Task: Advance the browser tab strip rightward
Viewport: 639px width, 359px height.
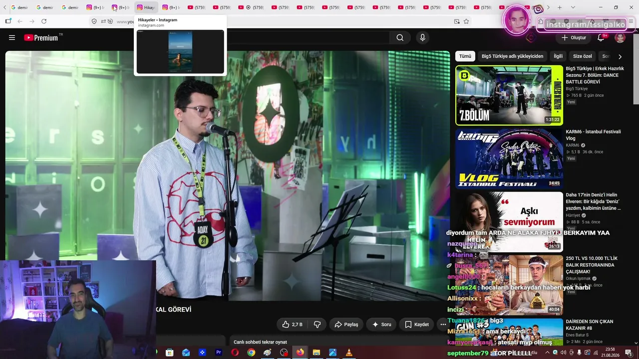Action: (548, 7)
